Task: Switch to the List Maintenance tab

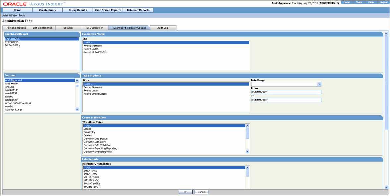Action: pyautogui.click(x=42, y=28)
